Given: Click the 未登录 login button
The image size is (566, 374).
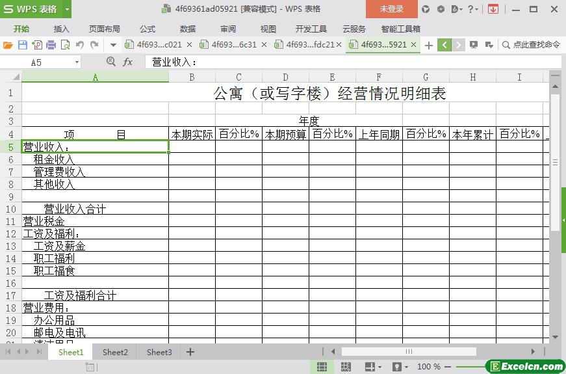Looking at the screenshot, I should click(x=392, y=9).
